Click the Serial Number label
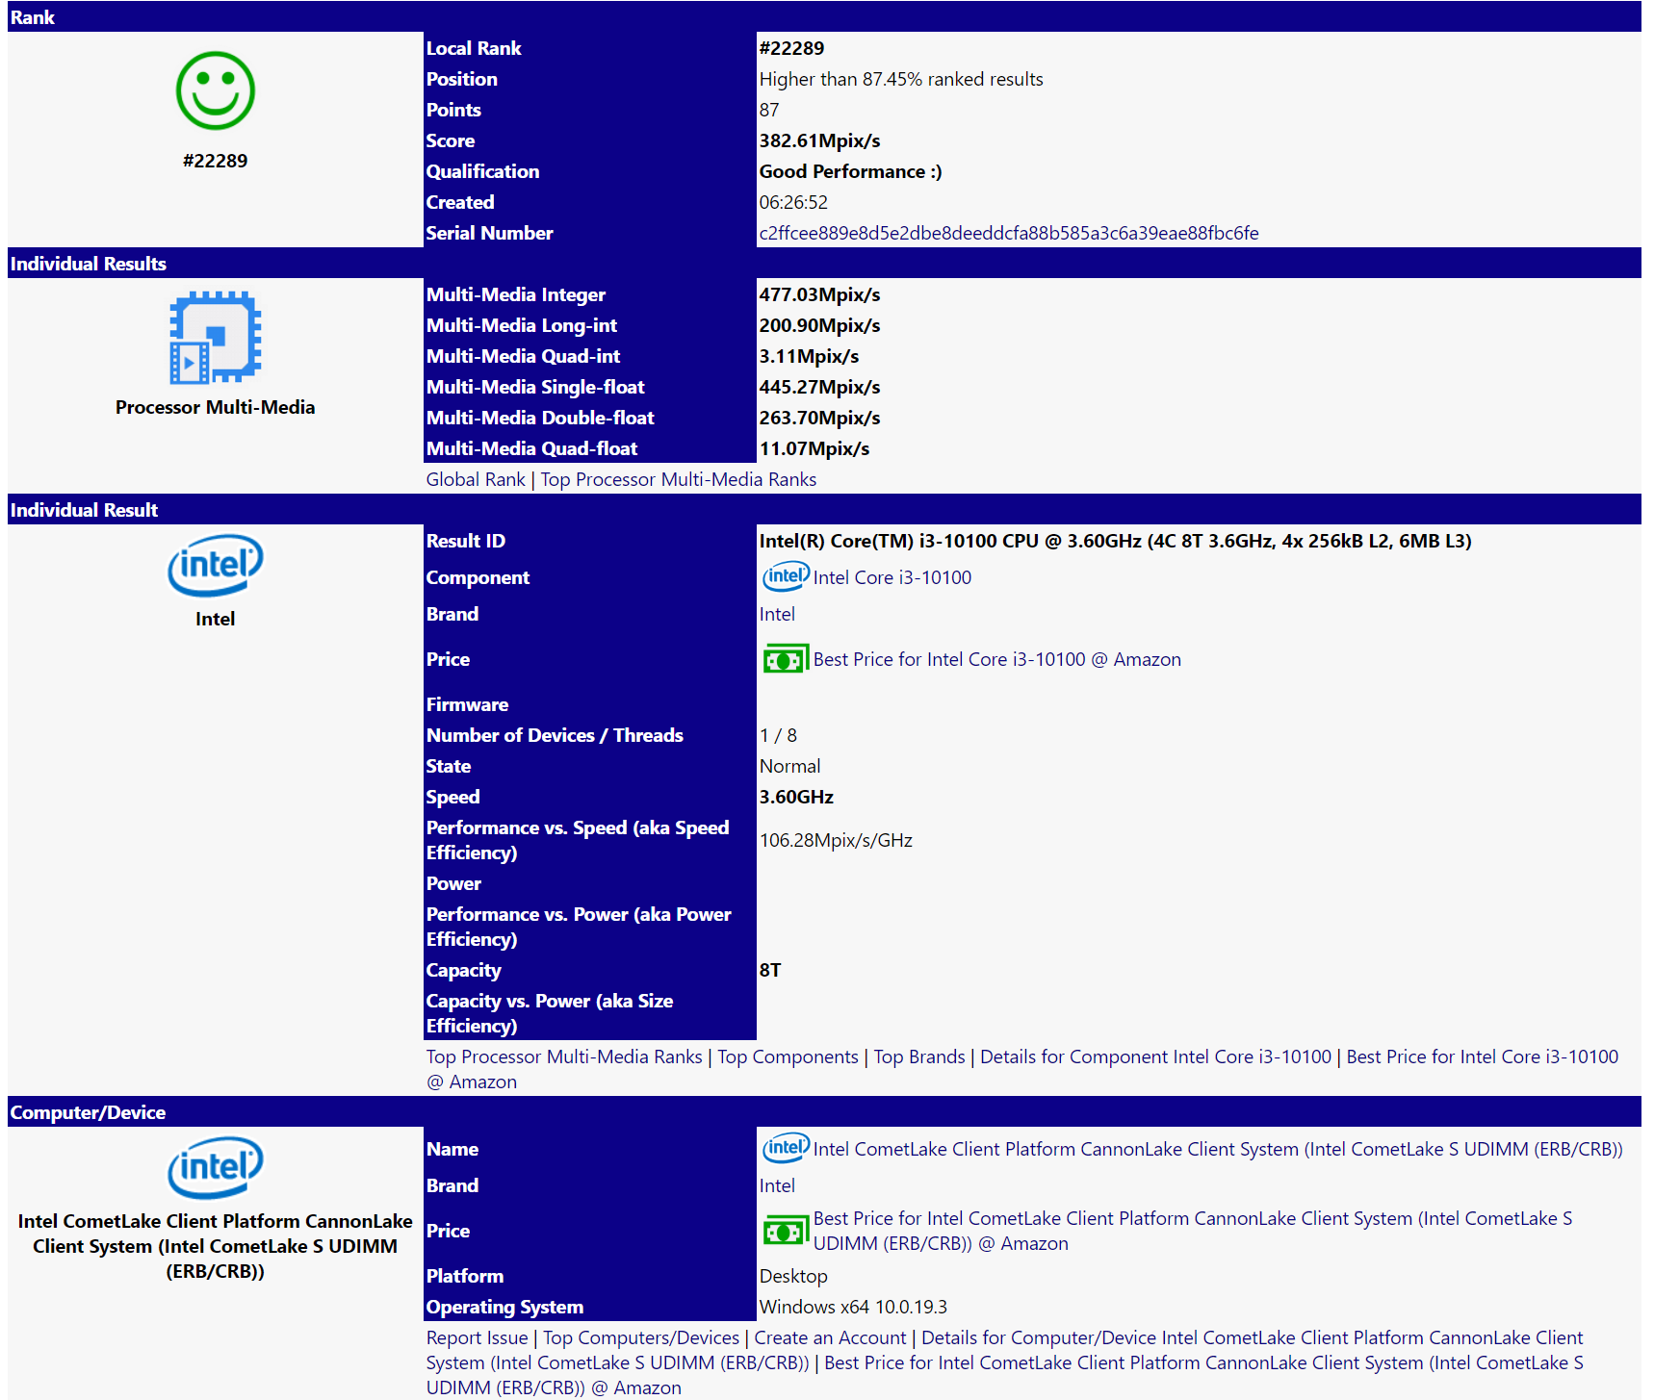Viewport: 1654px width, 1400px height. [489, 233]
